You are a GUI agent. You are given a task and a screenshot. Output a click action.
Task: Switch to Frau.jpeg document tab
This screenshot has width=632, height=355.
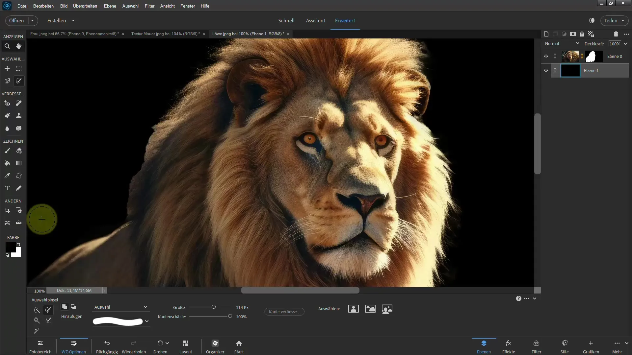(x=74, y=34)
